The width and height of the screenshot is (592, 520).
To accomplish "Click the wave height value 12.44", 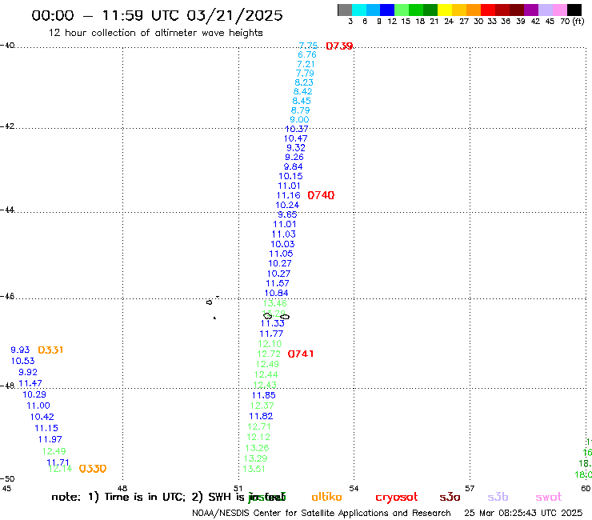I will point(266,374).
